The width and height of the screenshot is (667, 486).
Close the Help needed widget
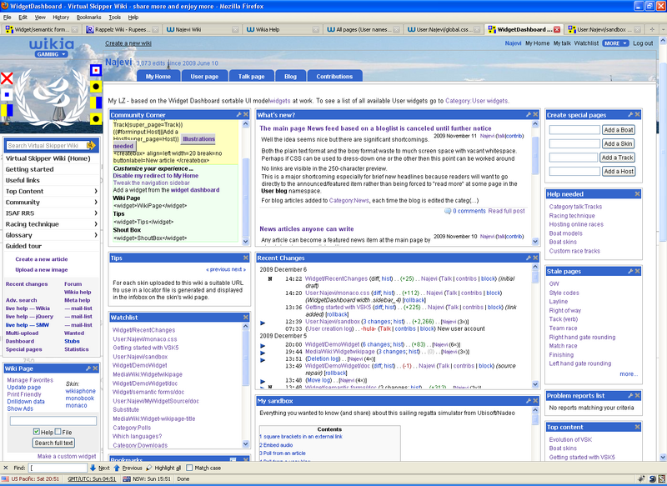point(637,194)
